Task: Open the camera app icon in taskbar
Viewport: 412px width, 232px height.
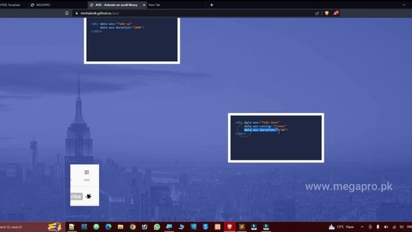Action: point(145,227)
